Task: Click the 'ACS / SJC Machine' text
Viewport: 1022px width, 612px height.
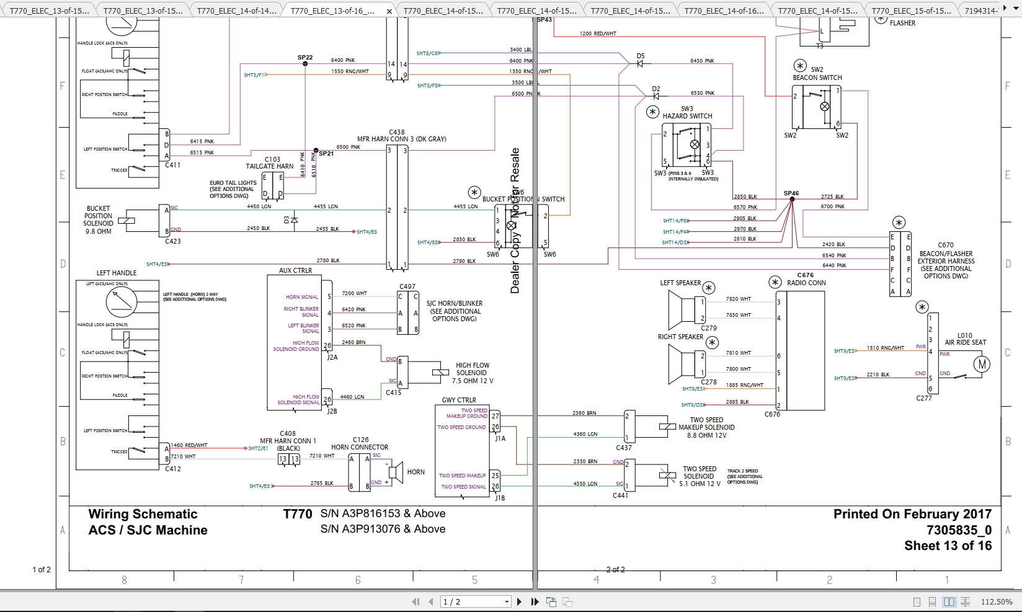Action: tap(148, 530)
